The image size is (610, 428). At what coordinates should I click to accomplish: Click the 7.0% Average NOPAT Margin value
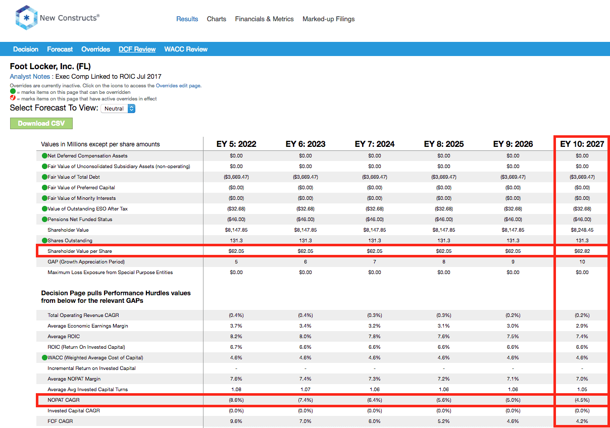point(582,379)
